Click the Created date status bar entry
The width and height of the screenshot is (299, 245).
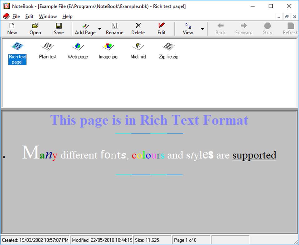[35, 240]
